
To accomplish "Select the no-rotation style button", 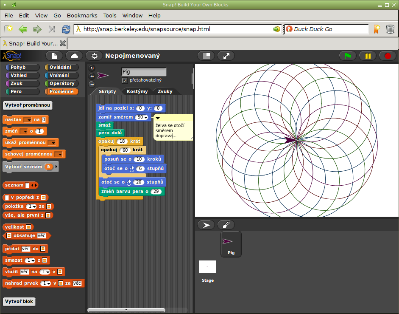I will click(92, 84).
